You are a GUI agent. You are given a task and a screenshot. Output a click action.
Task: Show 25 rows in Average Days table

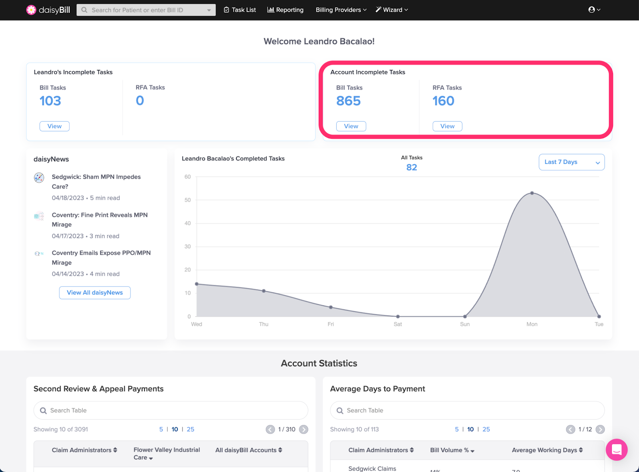coord(486,429)
